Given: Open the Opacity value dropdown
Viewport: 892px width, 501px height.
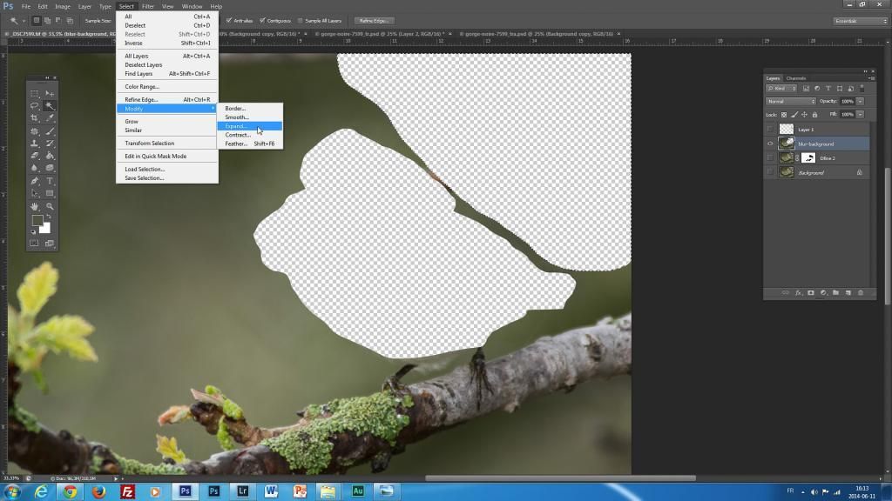Looking at the screenshot, I should coord(859,101).
